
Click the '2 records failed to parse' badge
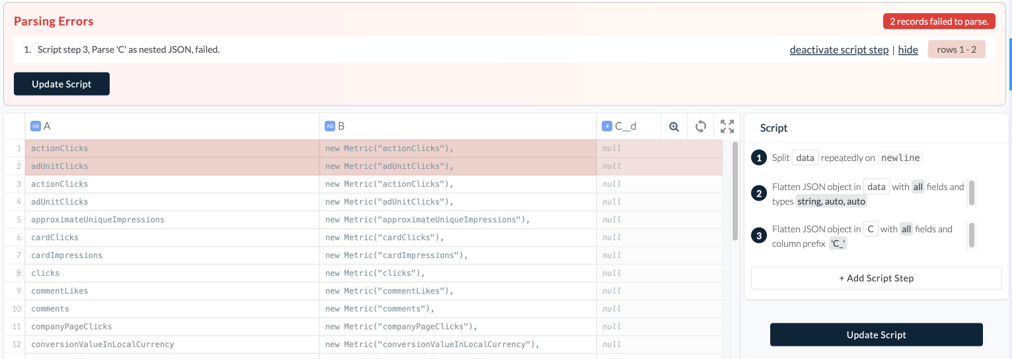(x=939, y=21)
